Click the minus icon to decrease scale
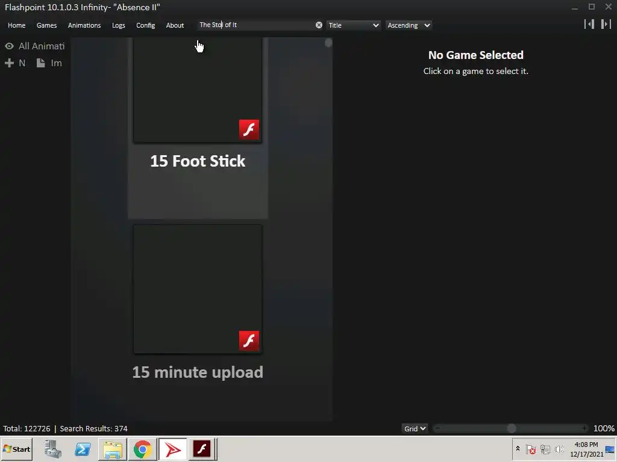Viewport: 617px width, 462px height. coord(437,428)
